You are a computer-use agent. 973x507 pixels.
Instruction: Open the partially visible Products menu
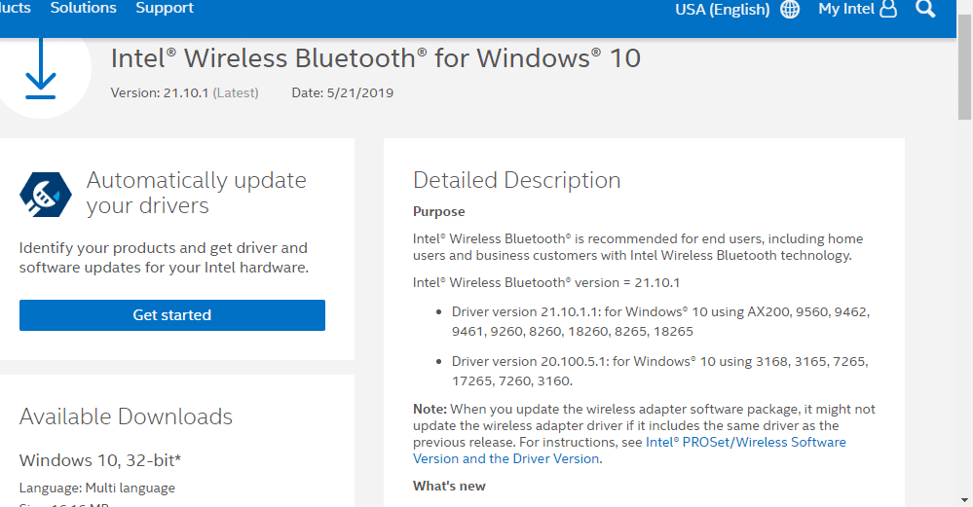point(15,8)
